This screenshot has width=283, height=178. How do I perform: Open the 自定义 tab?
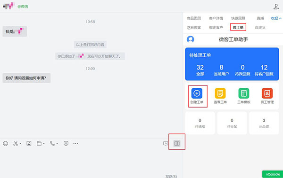click(260, 28)
